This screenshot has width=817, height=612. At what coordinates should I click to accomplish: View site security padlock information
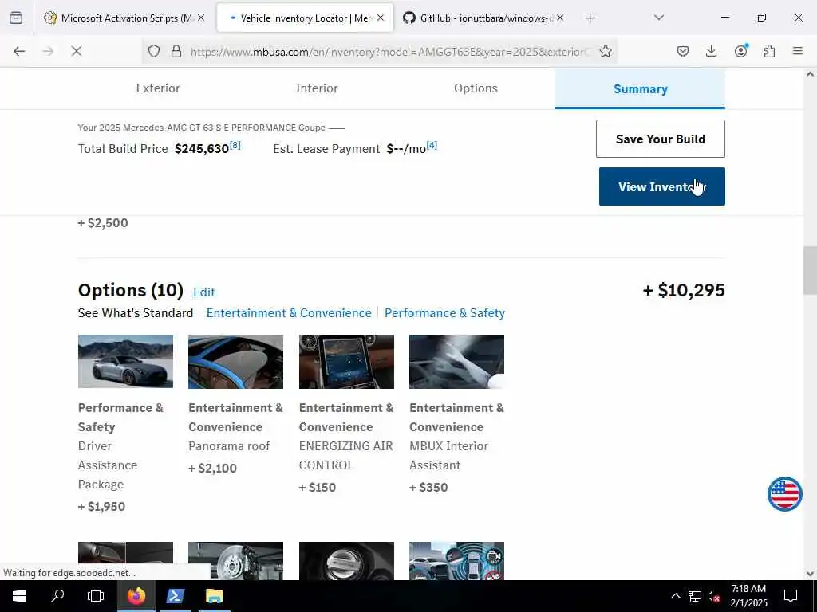pos(176,51)
